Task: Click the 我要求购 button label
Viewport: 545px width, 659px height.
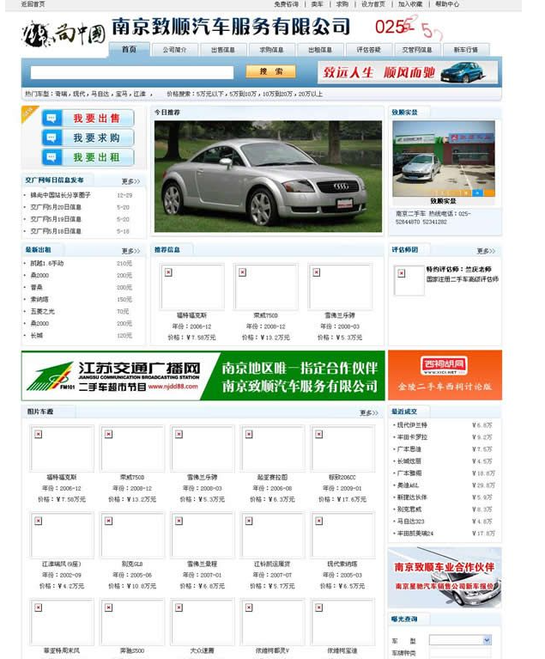Action: [97, 137]
